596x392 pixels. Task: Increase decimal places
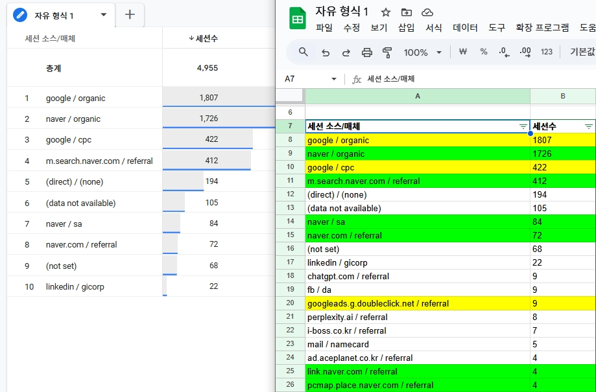[x=525, y=52]
